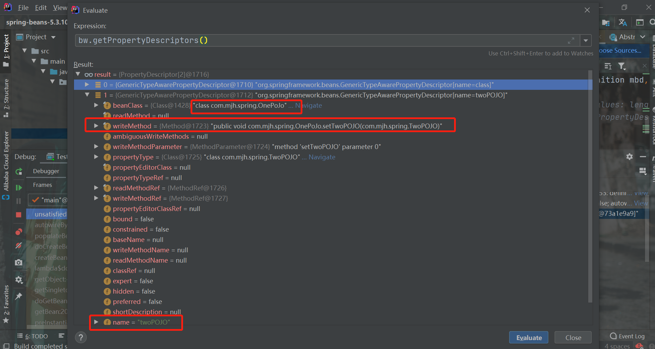Stop the debug session
The width and height of the screenshot is (655, 349).
click(19, 215)
